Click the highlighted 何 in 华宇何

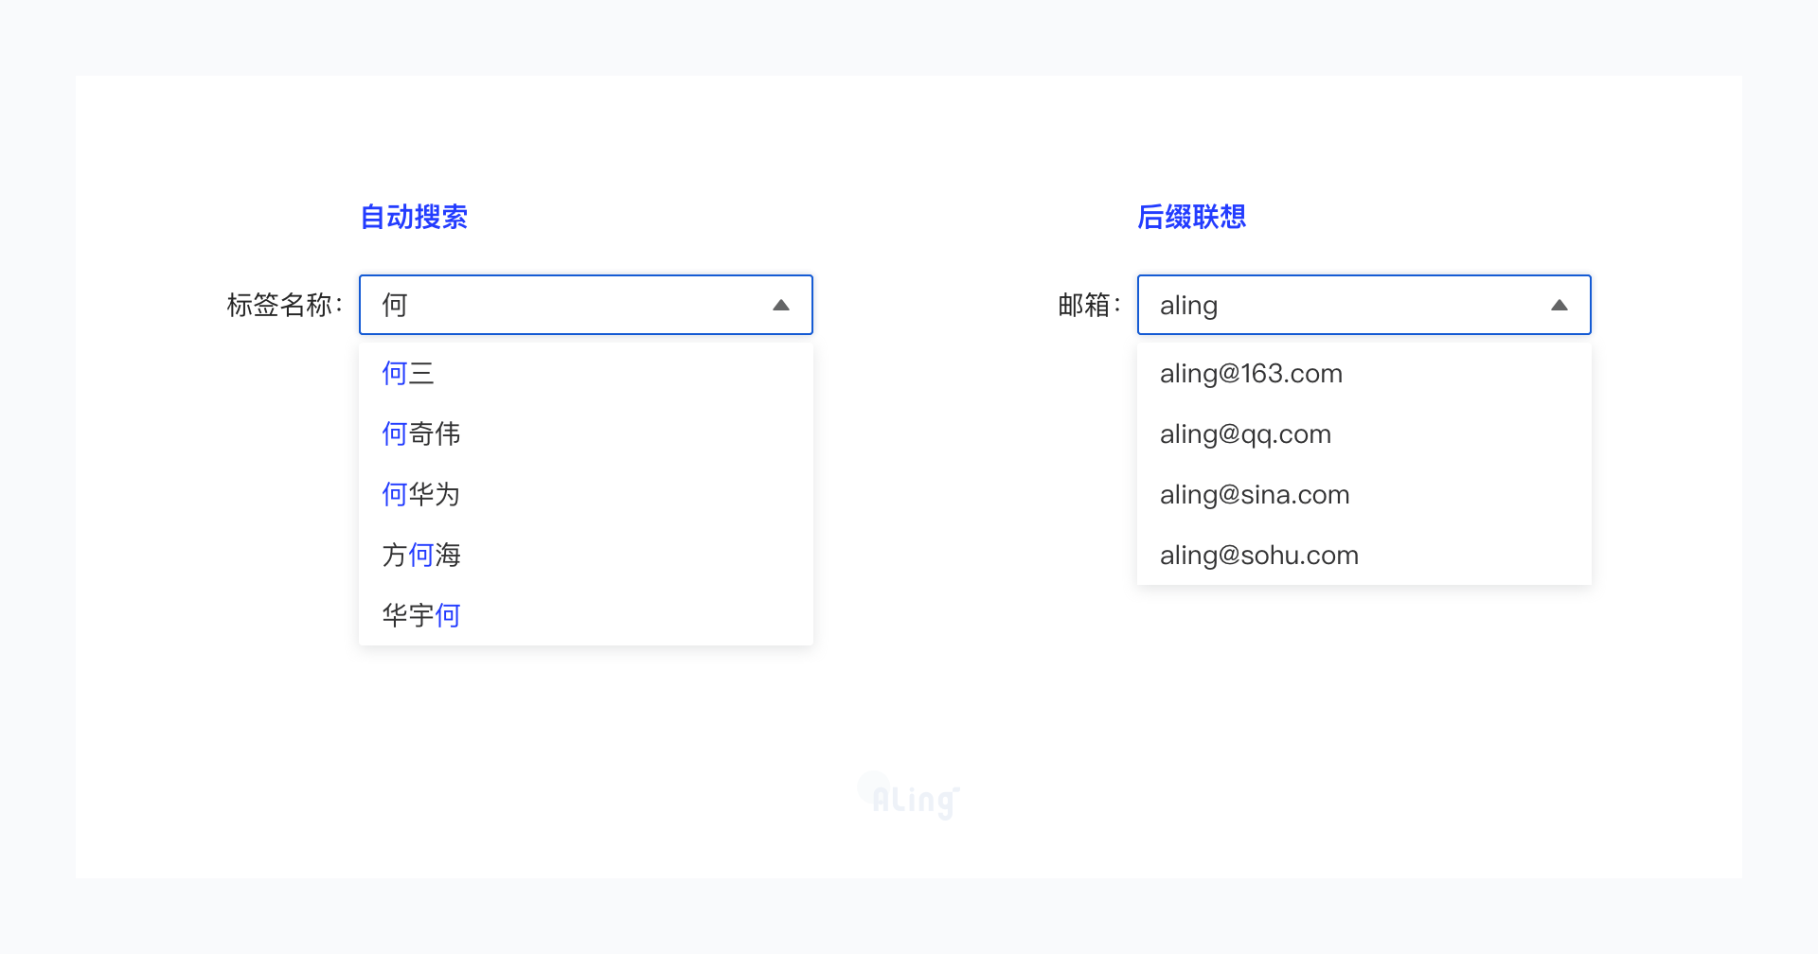click(448, 615)
